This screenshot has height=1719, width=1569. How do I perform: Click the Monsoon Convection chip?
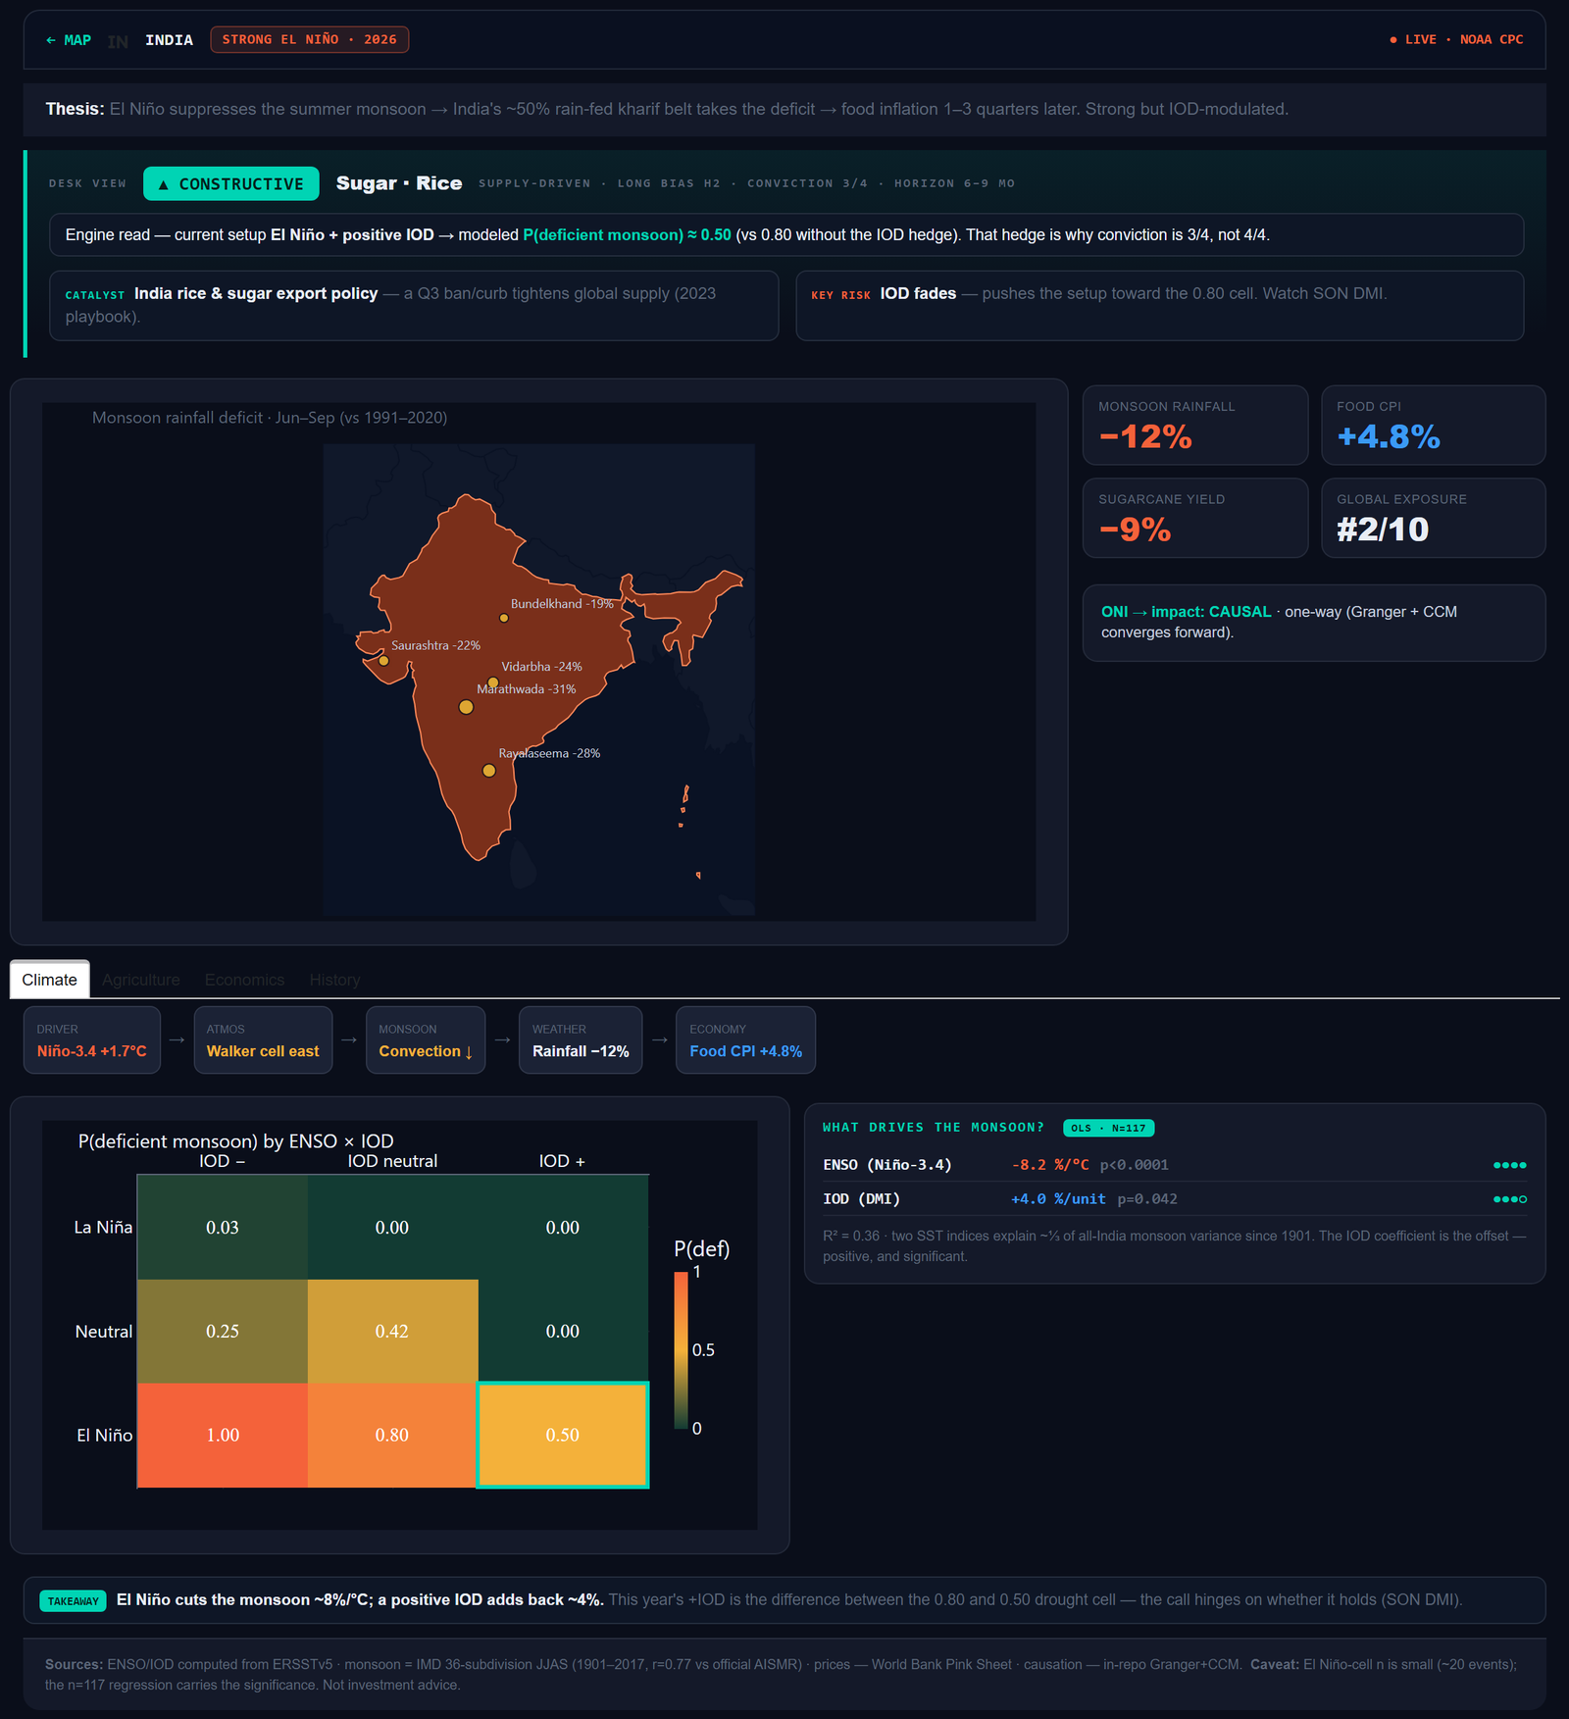point(426,1040)
